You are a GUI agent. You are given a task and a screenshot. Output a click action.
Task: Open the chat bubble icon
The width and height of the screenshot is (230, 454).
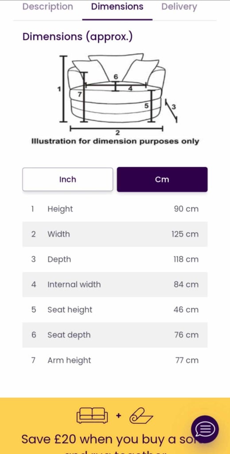click(205, 429)
